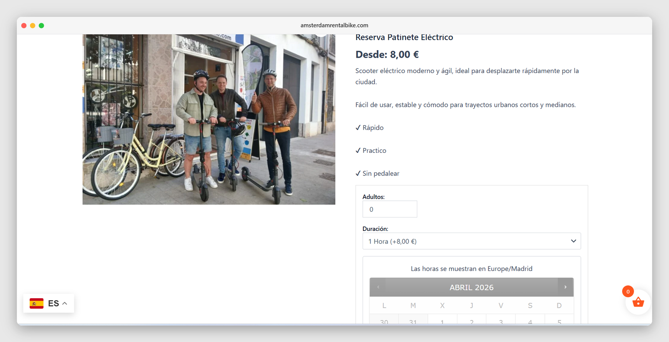Click the ES language label
The image size is (669, 342).
[x=54, y=304]
